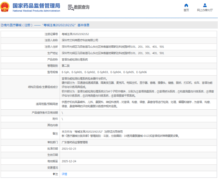The image size is (218, 180).
Task: Click the 备注 row label
Action: click(55, 134)
